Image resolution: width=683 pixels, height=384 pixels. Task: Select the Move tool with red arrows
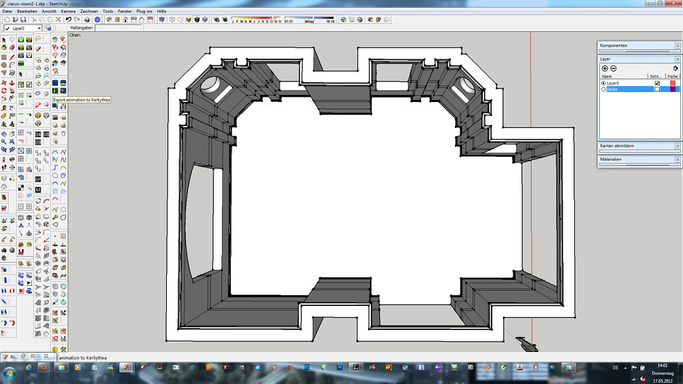[4, 83]
